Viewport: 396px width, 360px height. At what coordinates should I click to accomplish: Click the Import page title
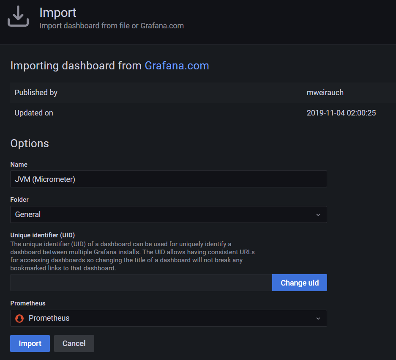[x=58, y=13]
